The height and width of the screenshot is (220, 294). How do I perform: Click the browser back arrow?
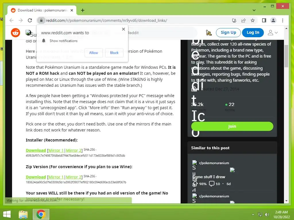tap(11, 20)
